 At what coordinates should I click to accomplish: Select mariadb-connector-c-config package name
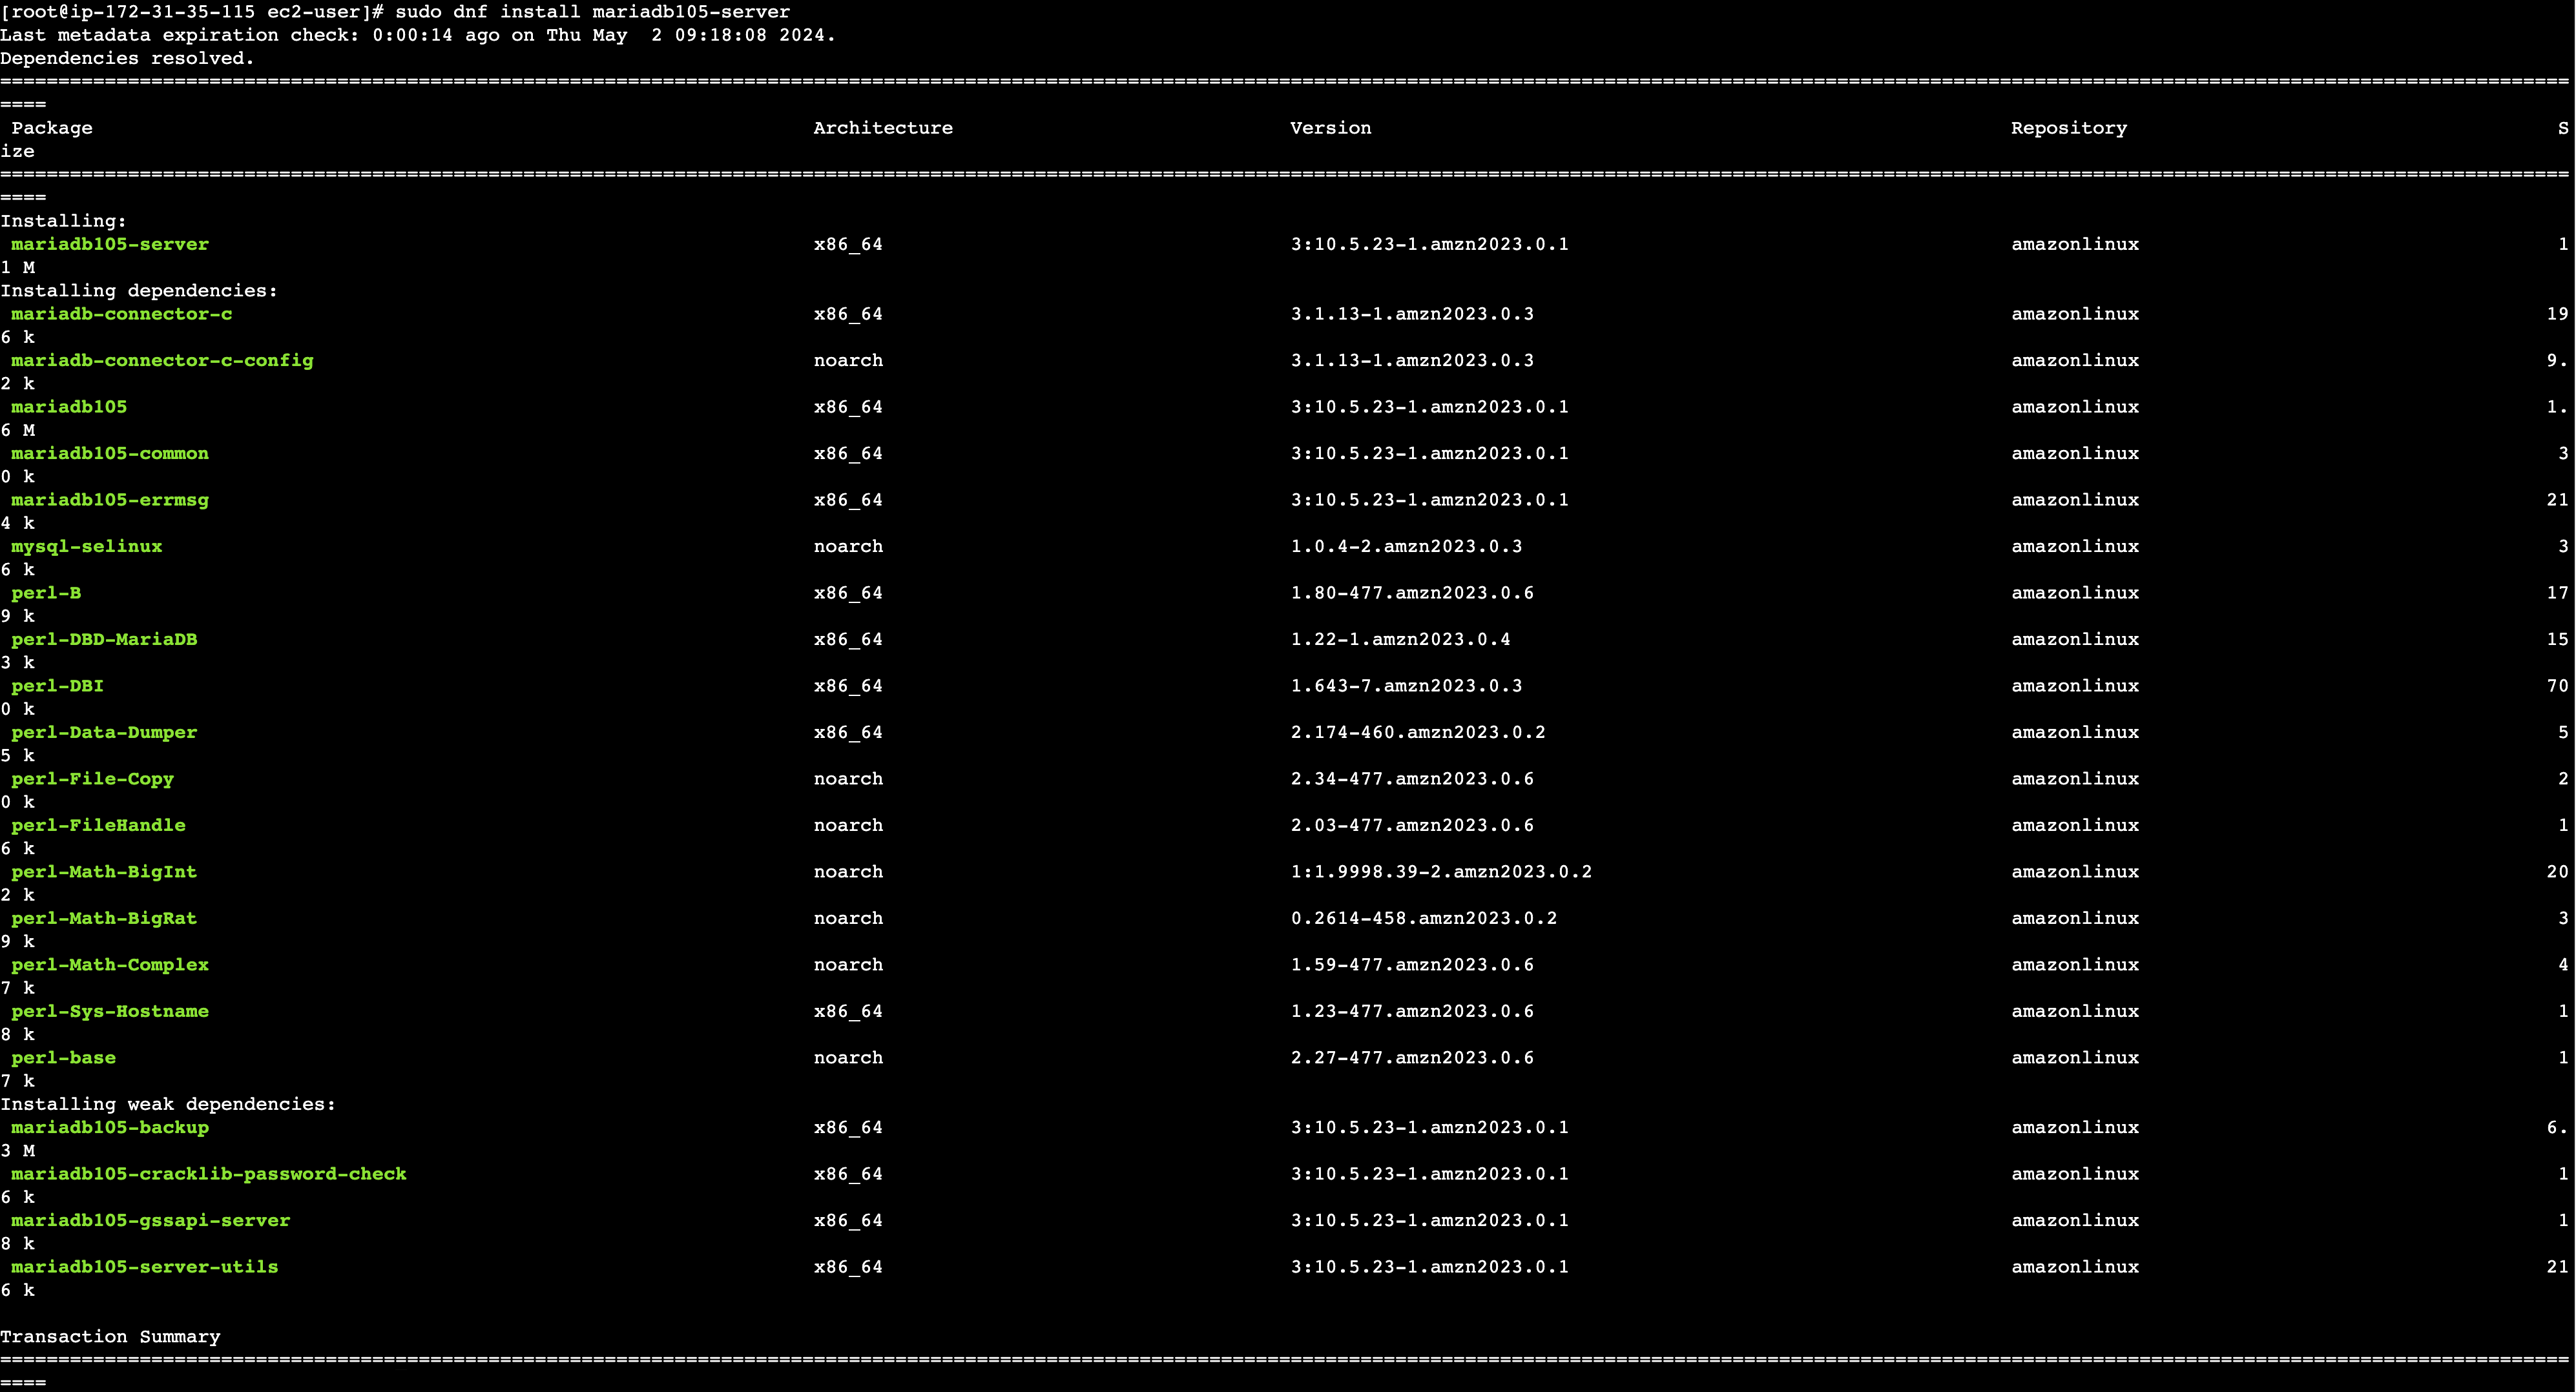pyautogui.click(x=162, y=361)
